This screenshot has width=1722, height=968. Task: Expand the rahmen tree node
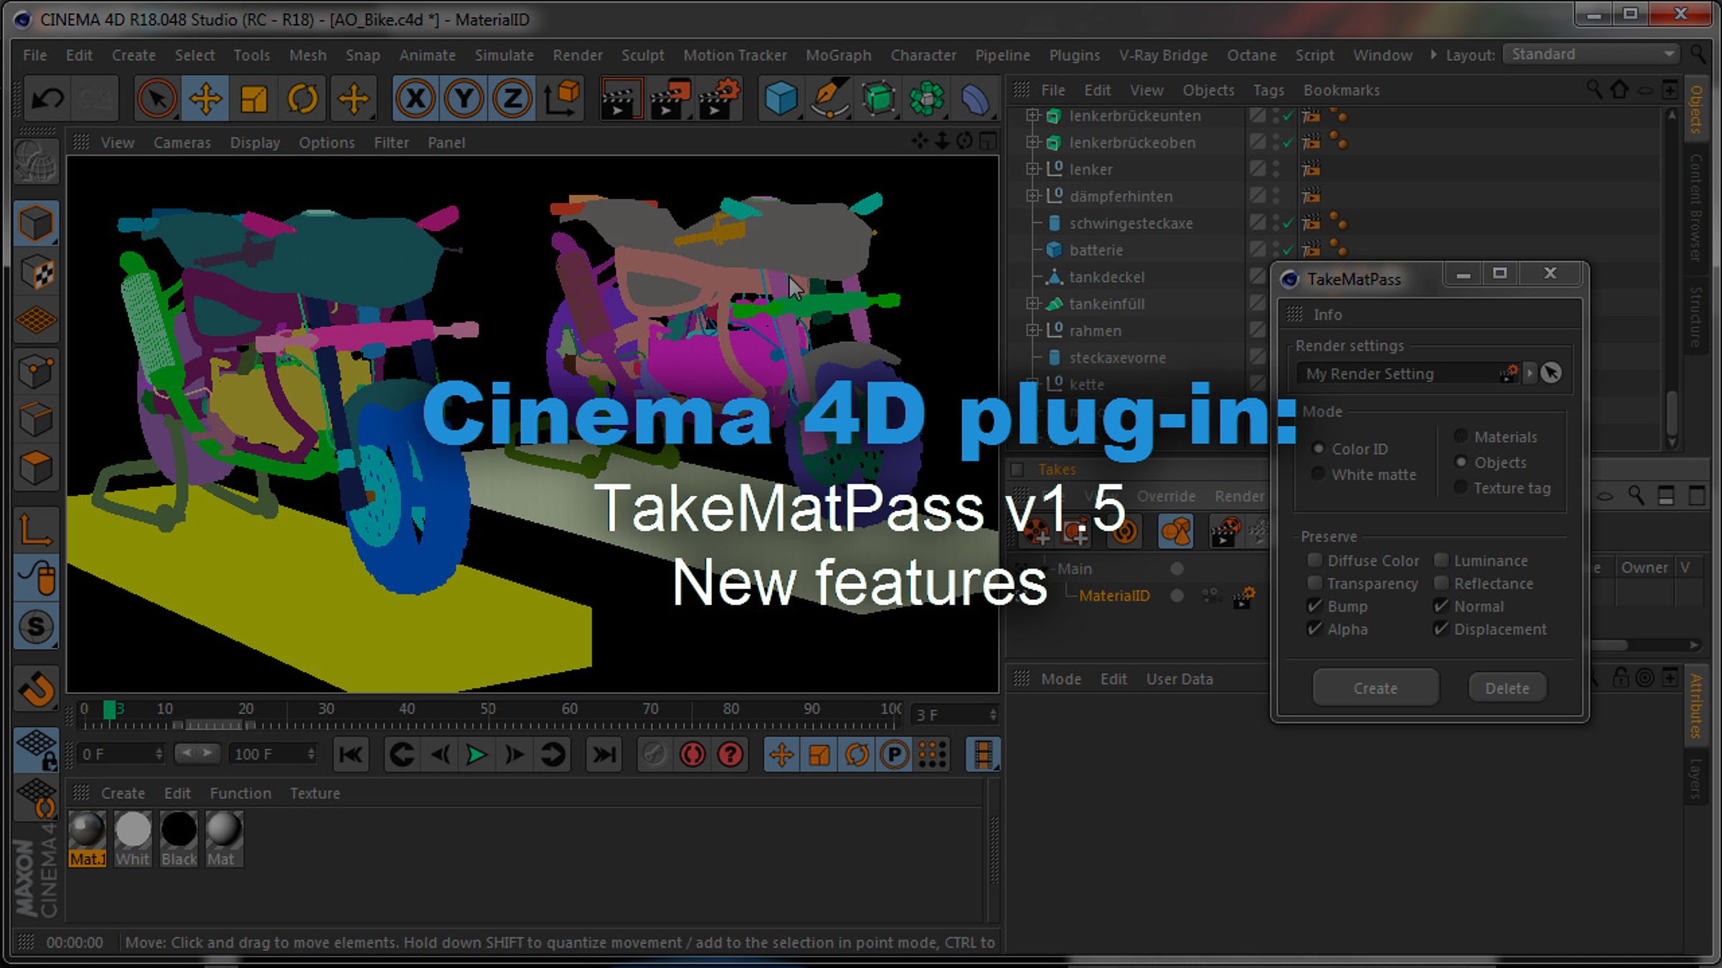(x=1032, y=331)
